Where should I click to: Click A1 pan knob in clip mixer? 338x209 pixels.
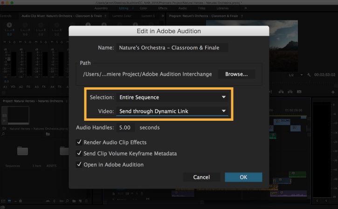point(9,25)
